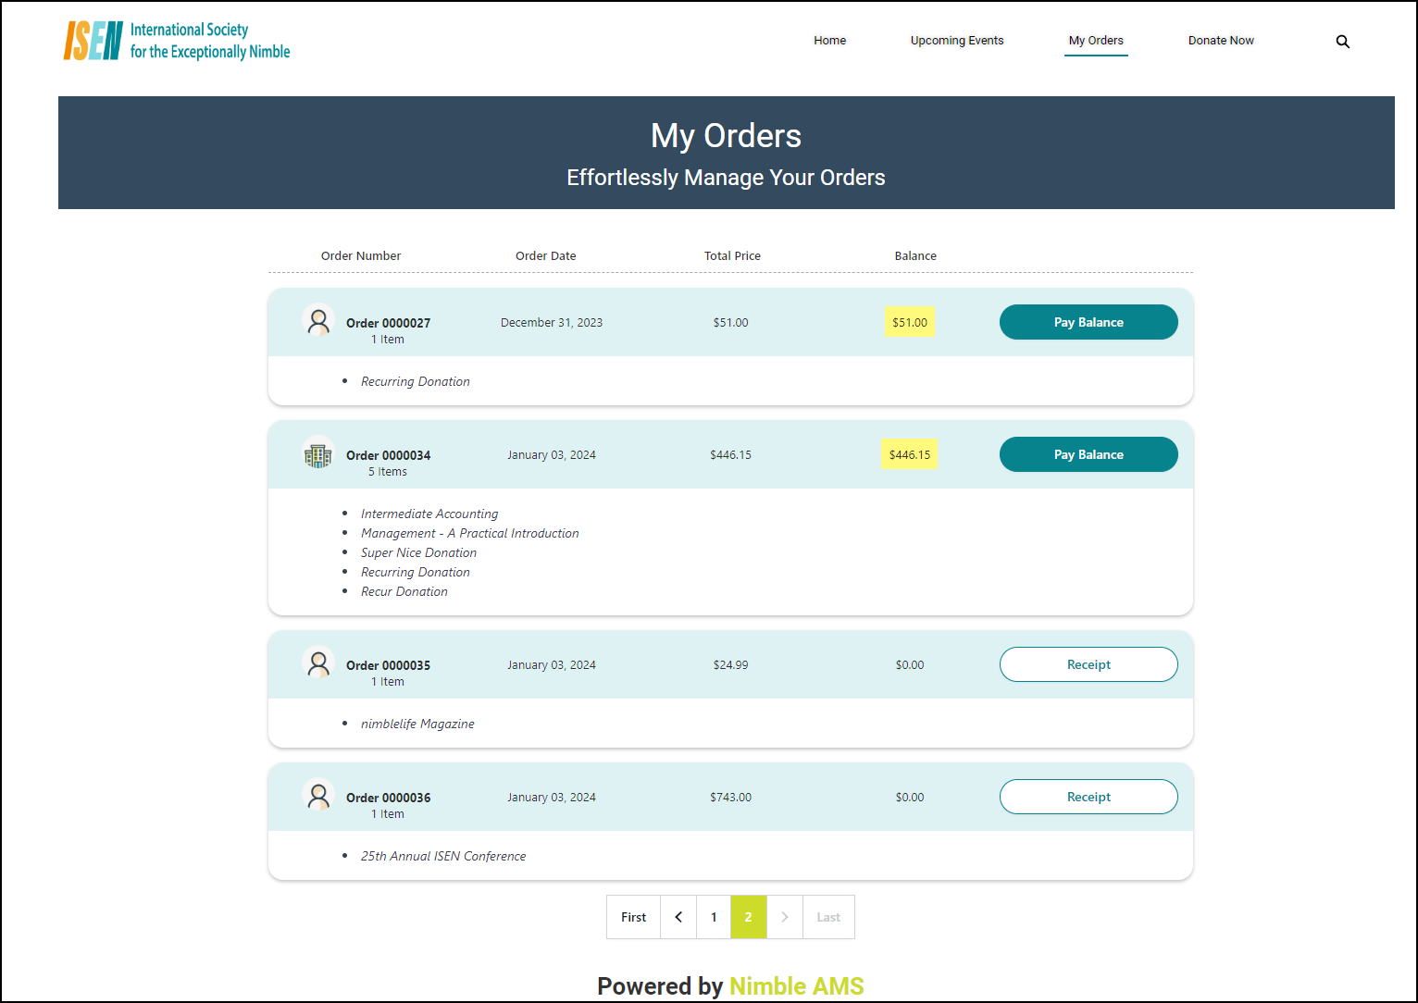Go to previous page using left chevron
The width and height of the screenshot is (1418, 1003).
(678, 917)
